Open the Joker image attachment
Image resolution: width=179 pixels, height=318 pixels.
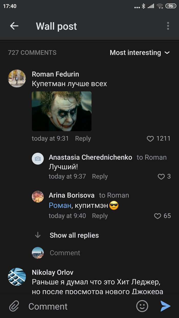tap(62, 111)
